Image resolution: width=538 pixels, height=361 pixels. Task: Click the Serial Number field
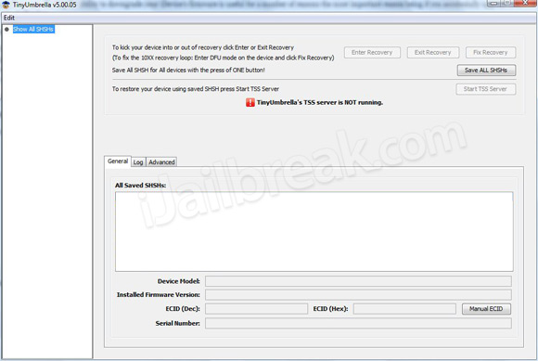coord(358,323)
